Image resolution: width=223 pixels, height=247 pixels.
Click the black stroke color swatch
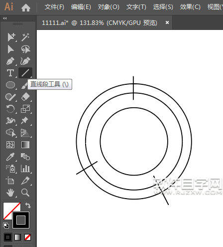[21, 220]
